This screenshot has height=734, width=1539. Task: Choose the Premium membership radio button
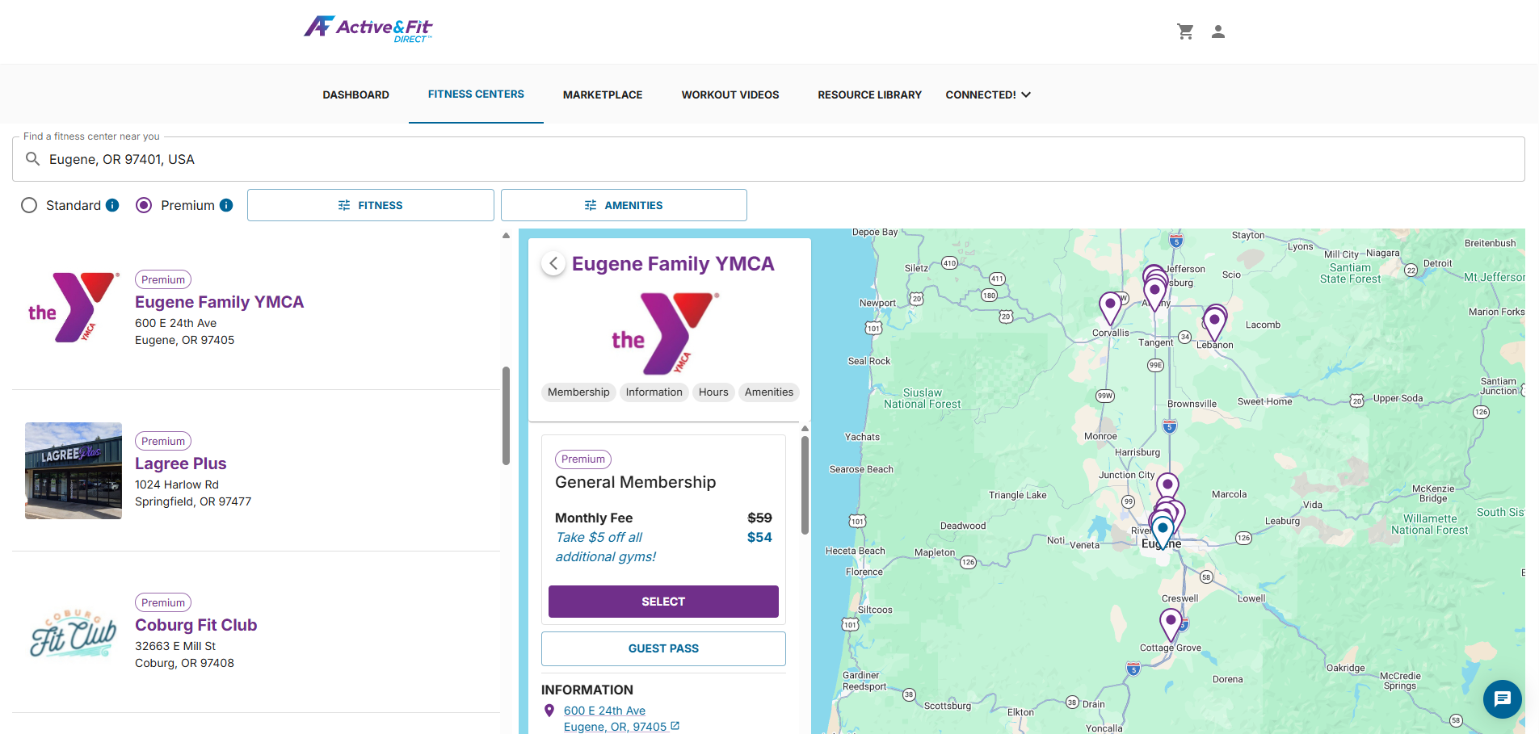(x=144, y=205)
